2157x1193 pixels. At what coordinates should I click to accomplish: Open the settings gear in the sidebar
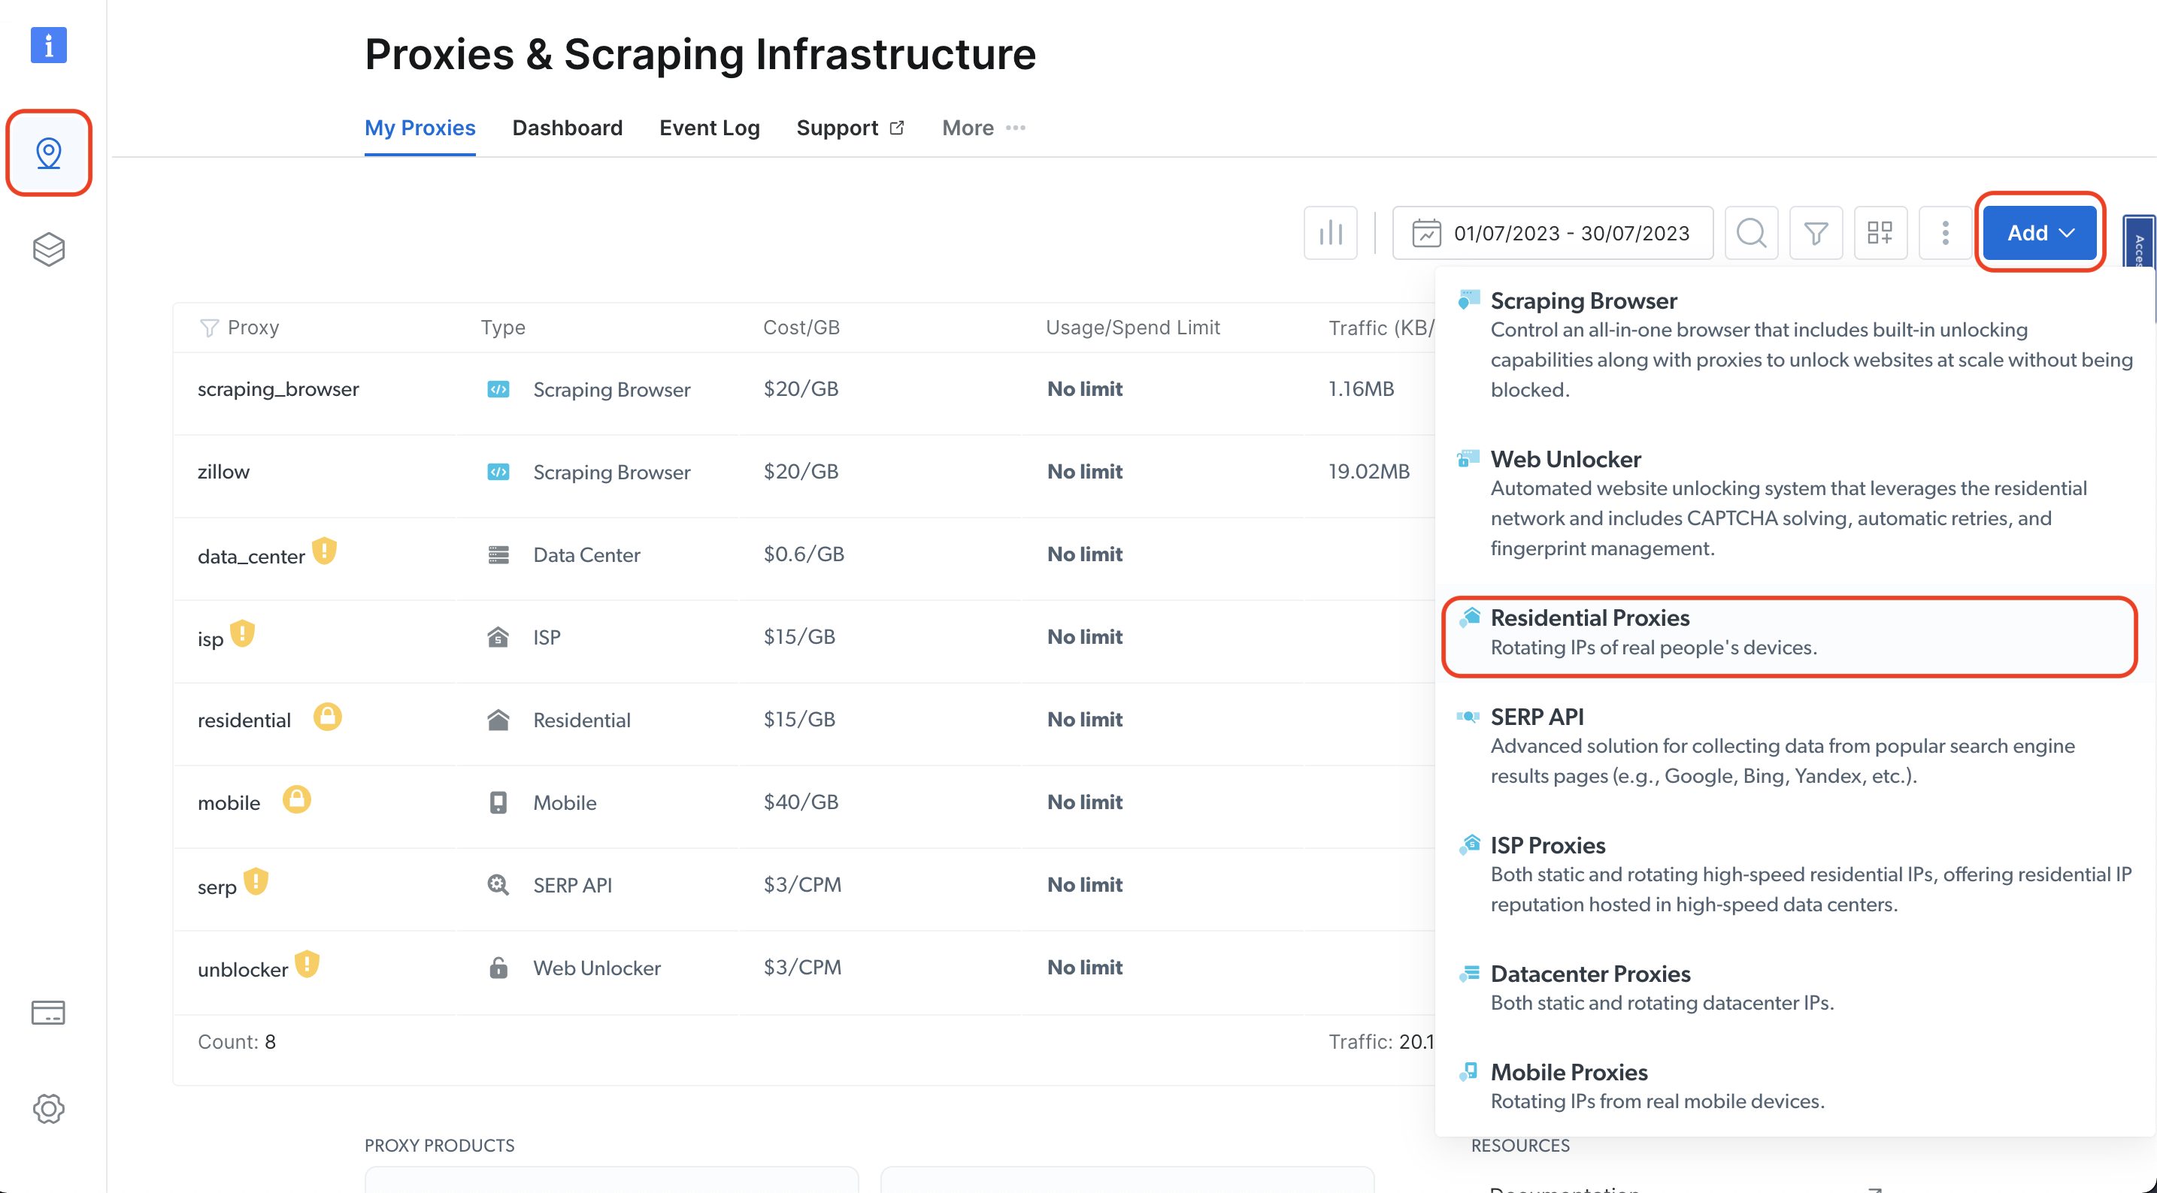point(49,1109)
